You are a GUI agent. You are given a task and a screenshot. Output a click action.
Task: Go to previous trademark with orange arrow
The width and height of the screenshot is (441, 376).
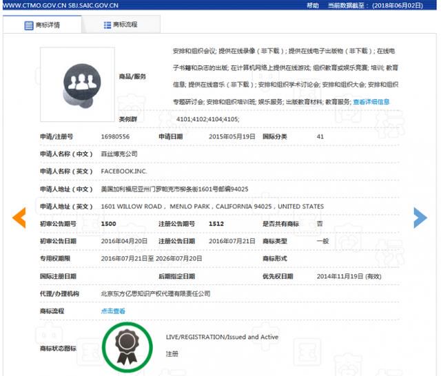(19, 218)
